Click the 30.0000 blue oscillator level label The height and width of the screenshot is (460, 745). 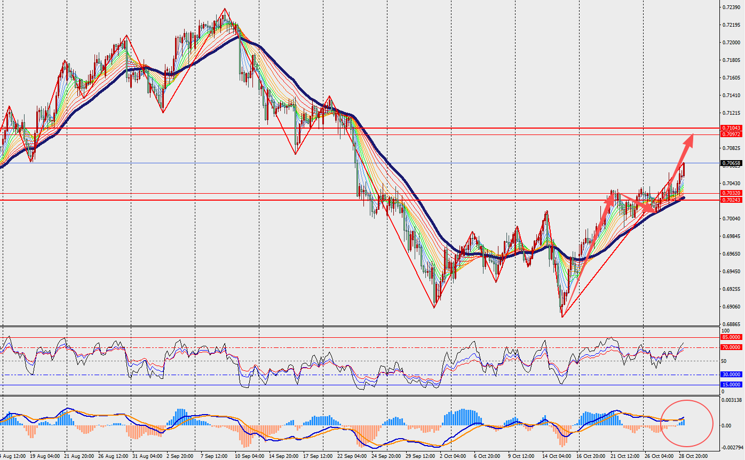(731, 375)
